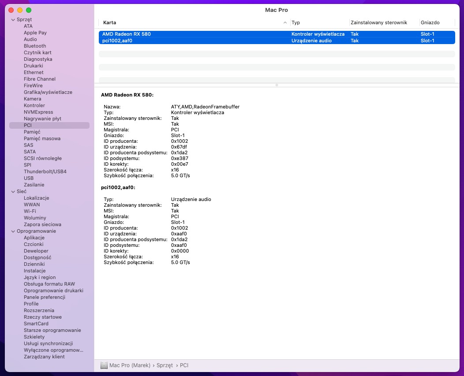Click Sprzęt in the path bar
This screenshot has height=376, width=464.
pyautogui.click(x=165, y=365)
